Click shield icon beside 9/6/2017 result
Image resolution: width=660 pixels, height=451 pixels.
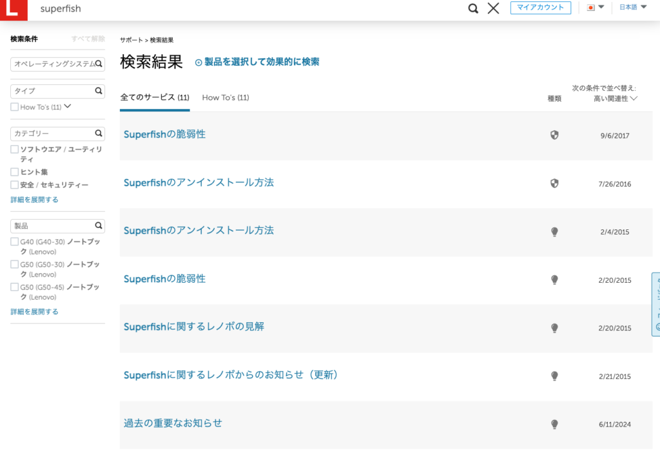click(x=554, y=135)
